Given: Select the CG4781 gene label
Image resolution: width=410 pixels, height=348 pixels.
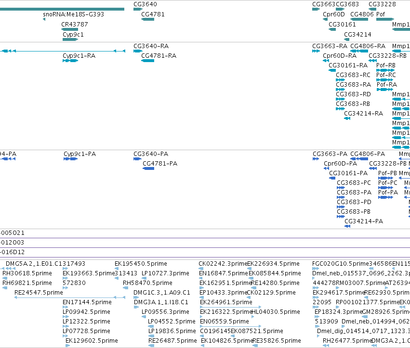Looking at the screenshot, I should click(x=153, y=14).
